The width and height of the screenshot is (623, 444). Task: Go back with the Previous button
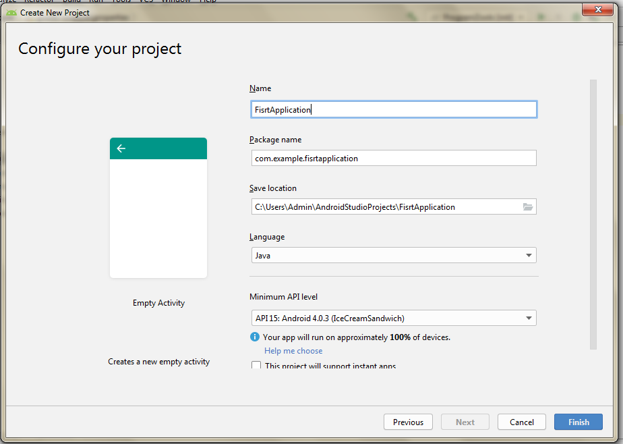coord(408,422)
